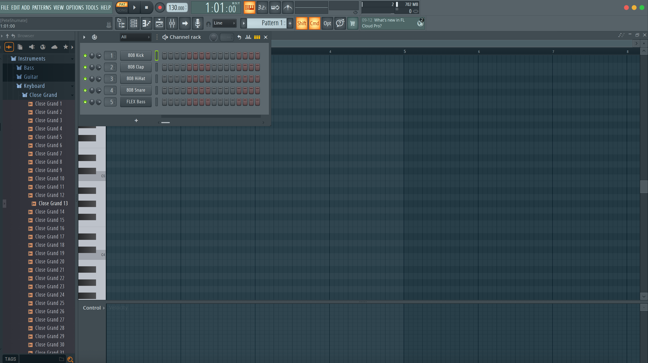Toggle the snap magnet on
648x363 pixels.
click(208, 24)
